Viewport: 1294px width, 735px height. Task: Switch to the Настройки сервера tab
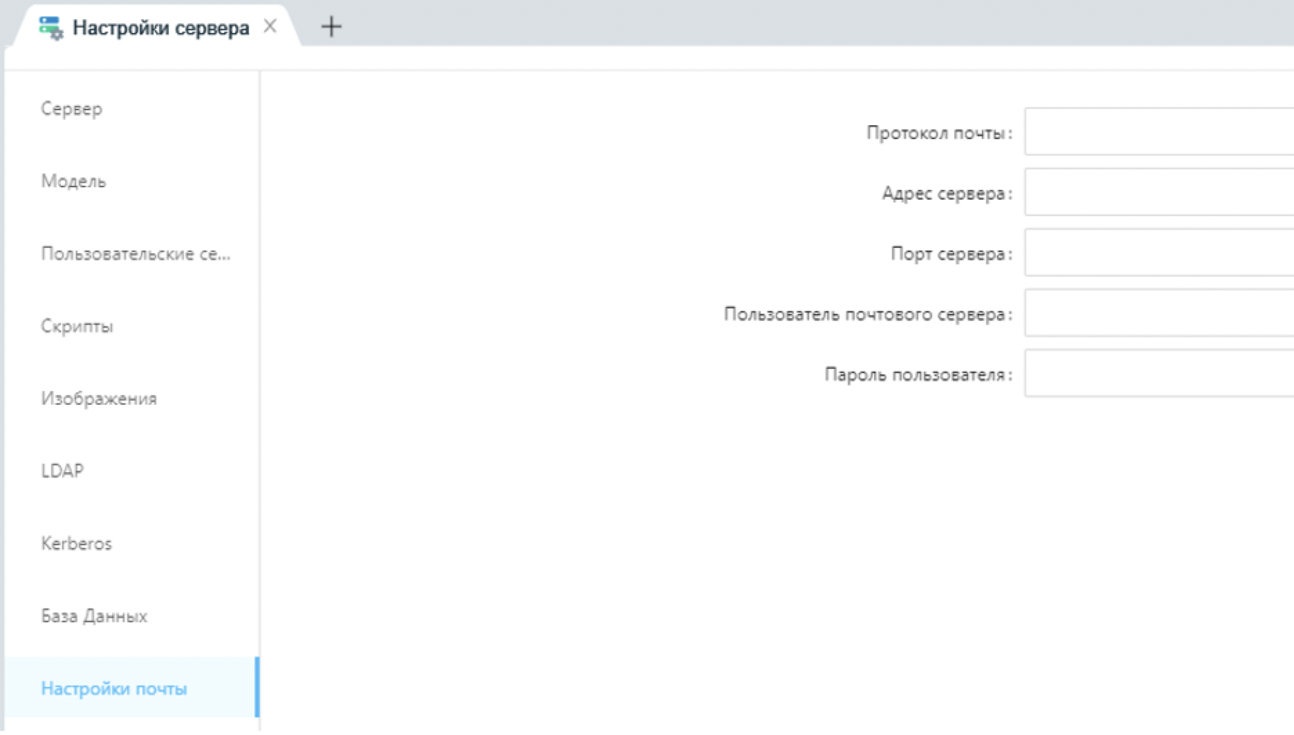pos(161,27)
